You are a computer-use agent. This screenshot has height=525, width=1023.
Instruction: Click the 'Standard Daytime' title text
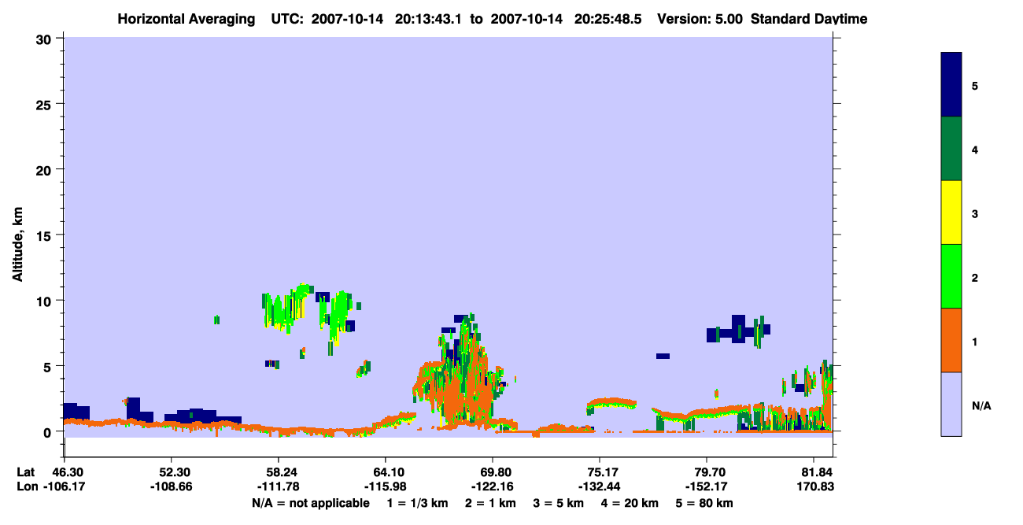pos(809,19)
